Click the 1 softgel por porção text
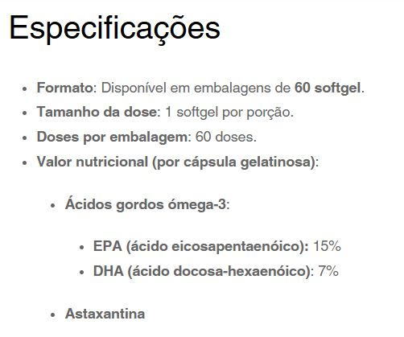 tap(229, 113)
